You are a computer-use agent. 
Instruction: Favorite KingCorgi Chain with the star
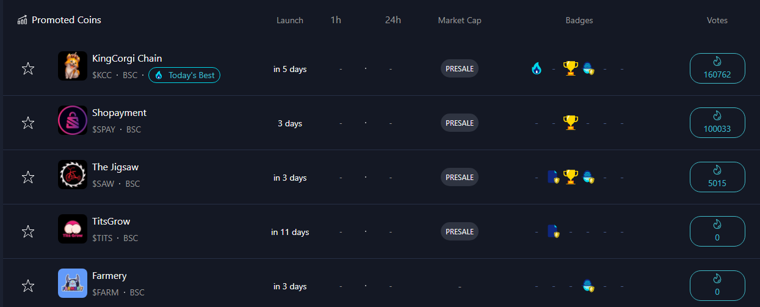tap(27, 68)
